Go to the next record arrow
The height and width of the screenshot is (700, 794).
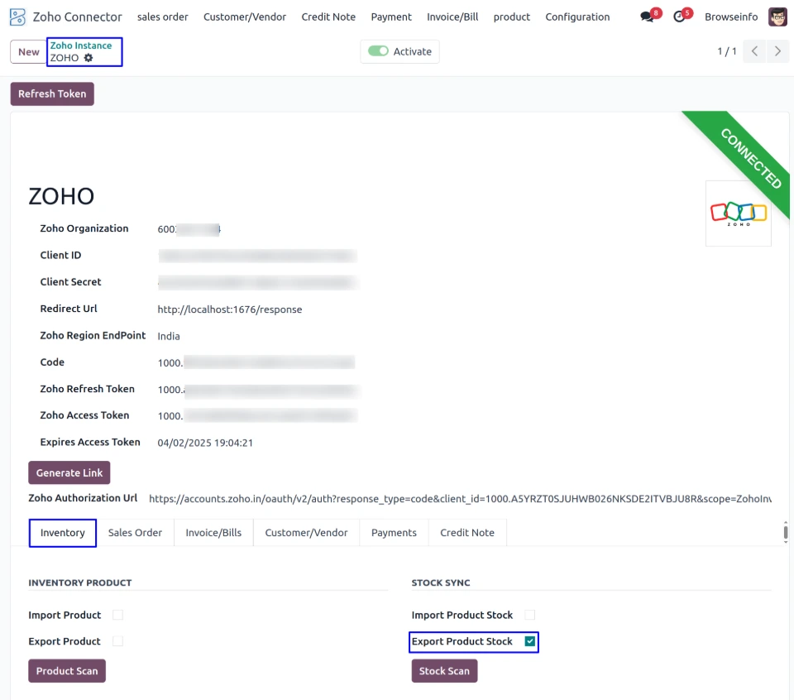tap(777, 51)
